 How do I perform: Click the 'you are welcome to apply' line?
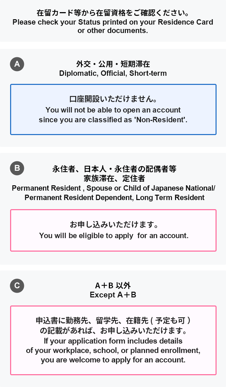tap(113, 360)
